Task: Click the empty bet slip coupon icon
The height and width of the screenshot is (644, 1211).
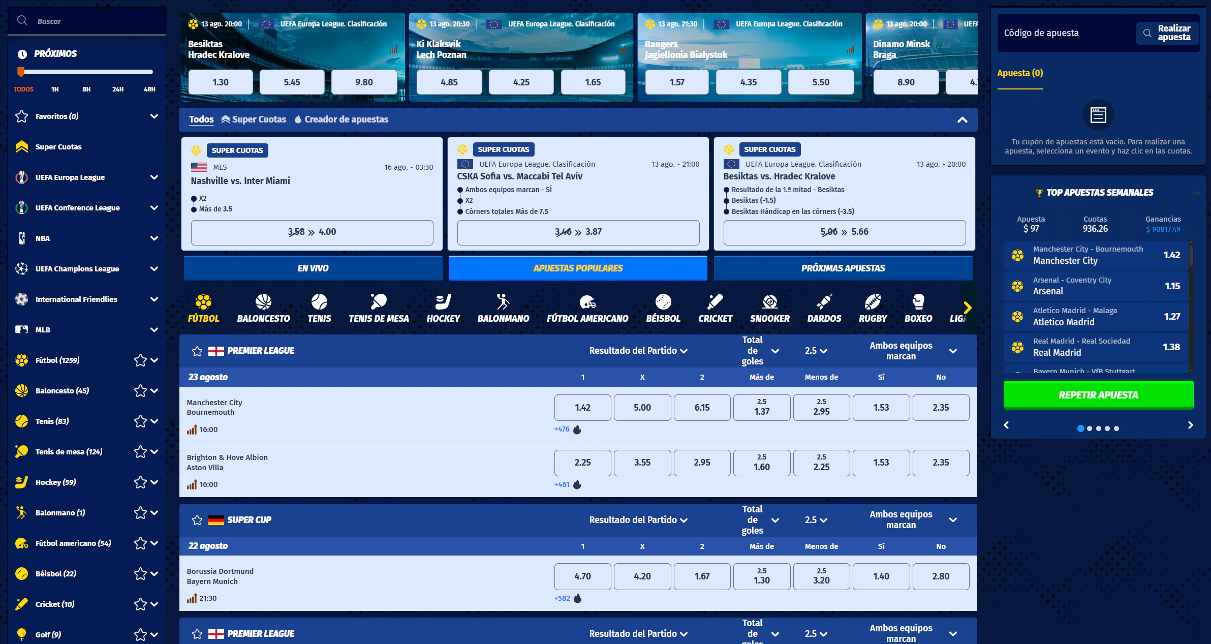Action: point(1098,115)
